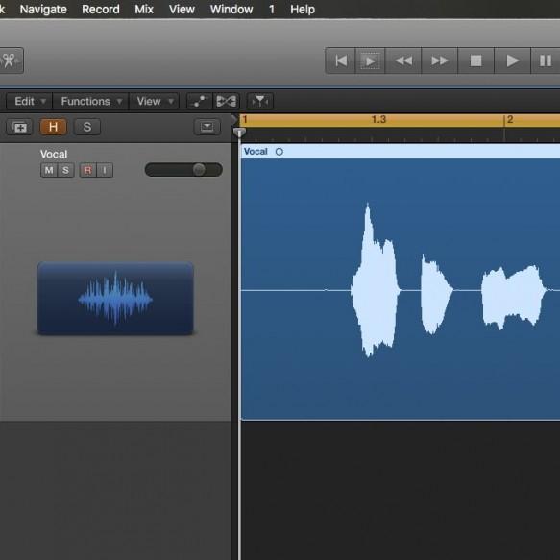The image size is (560, 560).
Task: Add a new track with plus icon
Action: point(20,127)
